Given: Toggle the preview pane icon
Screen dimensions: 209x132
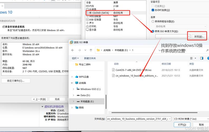Looking at the screenshot, I should click(202, 58).
